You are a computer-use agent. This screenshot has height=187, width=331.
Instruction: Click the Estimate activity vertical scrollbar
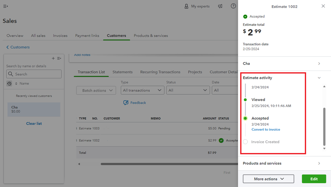point(324,125)
